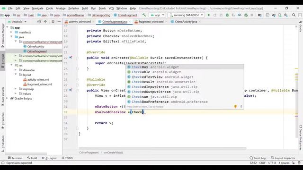Click the Debug app bug icon

point(227,15)
